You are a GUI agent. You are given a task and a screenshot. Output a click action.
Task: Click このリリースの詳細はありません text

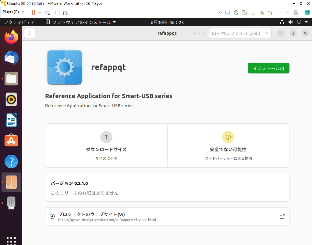(x=85, y=193)
